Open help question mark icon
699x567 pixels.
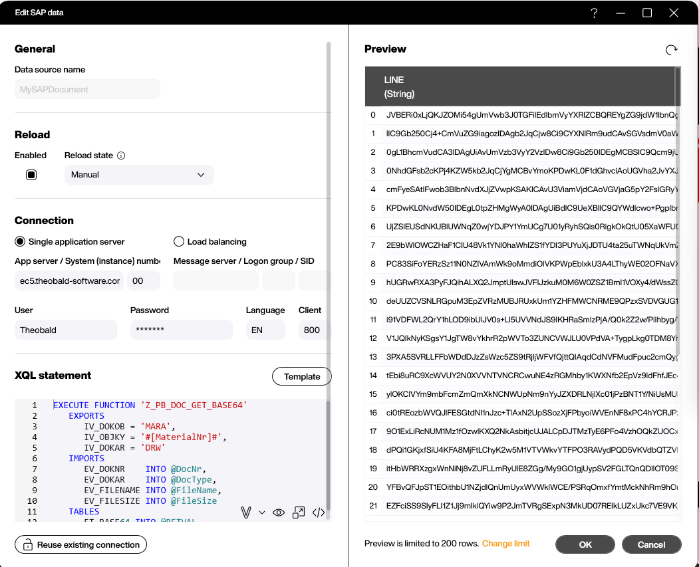pyautogui.click(x=594, y=13)
